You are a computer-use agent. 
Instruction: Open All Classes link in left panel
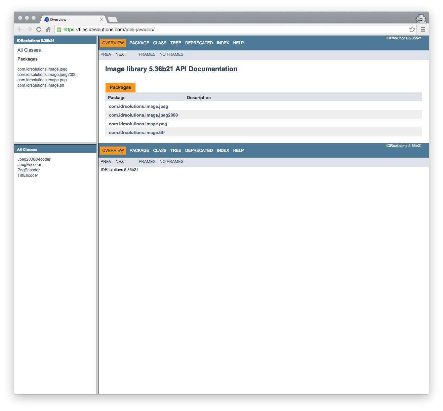(29, 50)
